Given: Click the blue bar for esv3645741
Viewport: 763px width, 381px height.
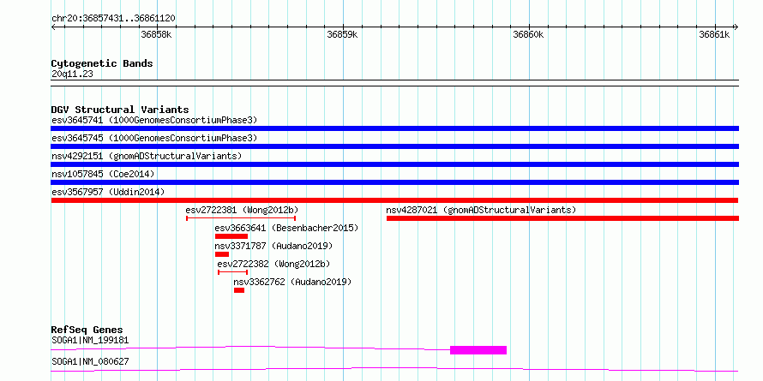Looking at the screenshot, I should tap(394, 128).
